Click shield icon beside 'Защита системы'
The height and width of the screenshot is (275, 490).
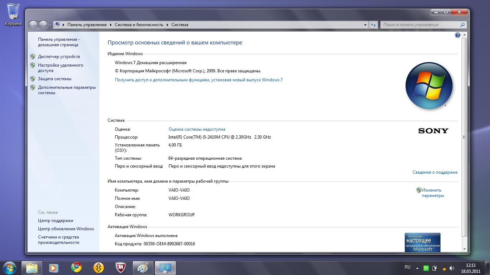33,79
